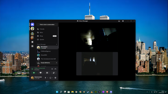168x94 pixels.
Task: Open the soundboard button
Action: coord(54,73)
